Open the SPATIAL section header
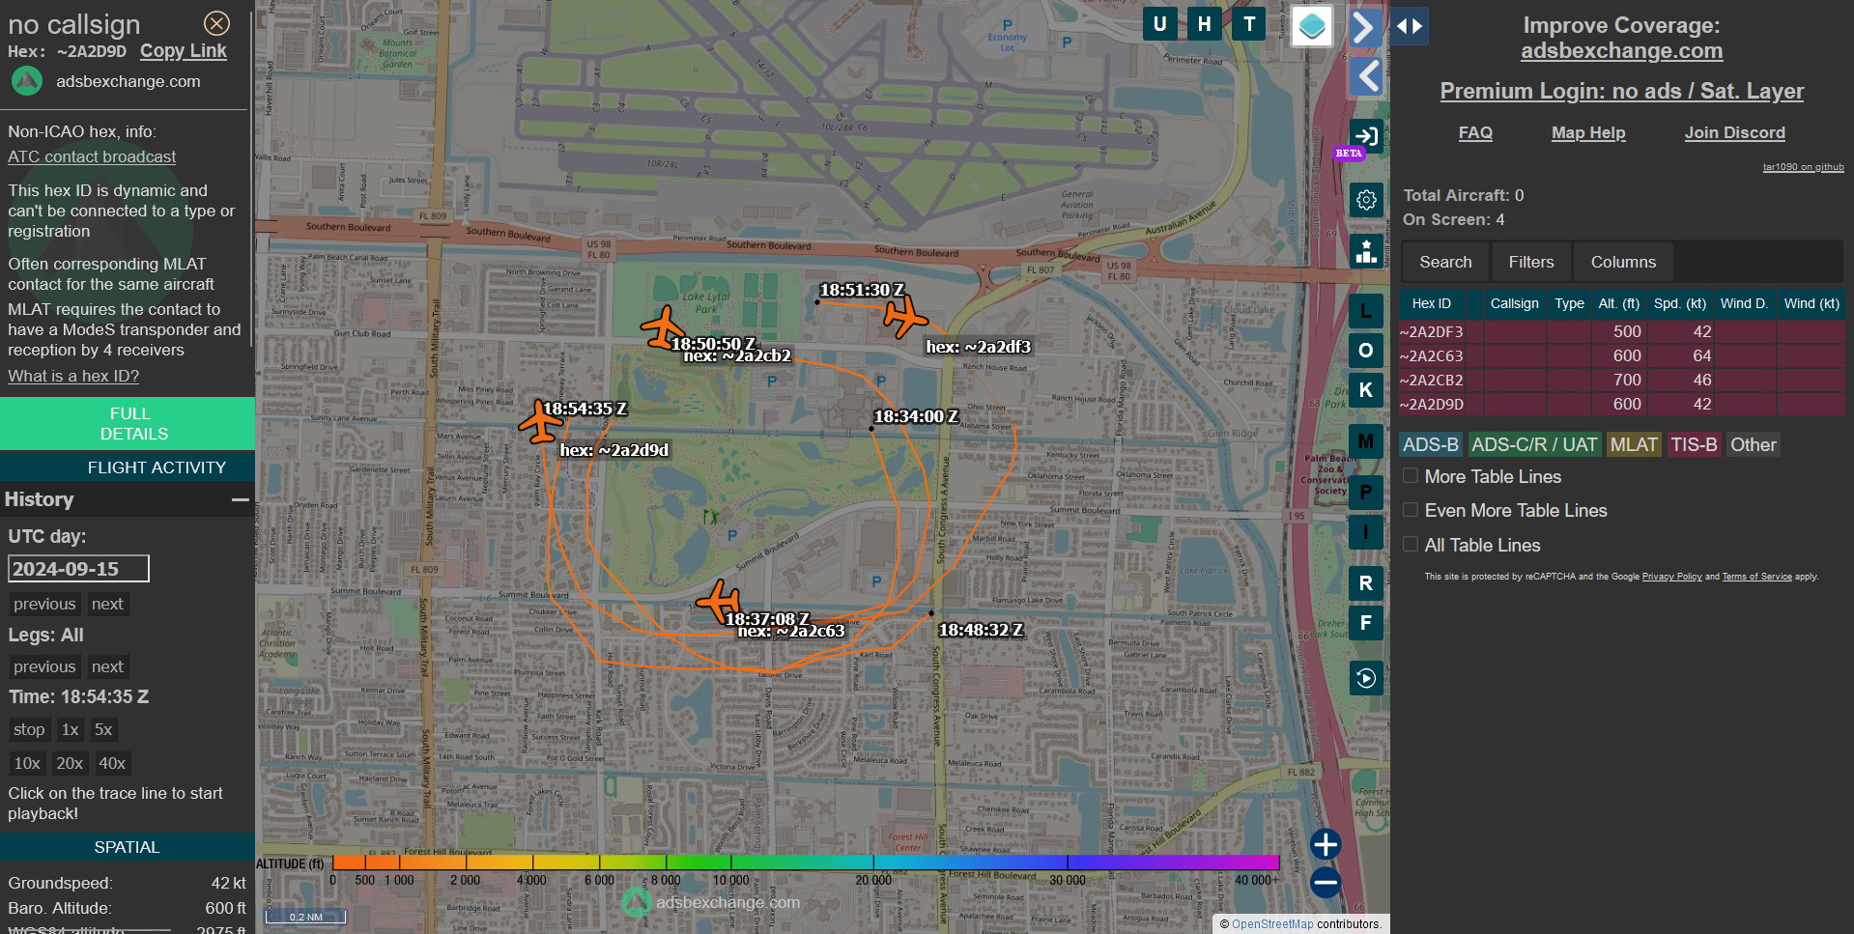This screenshot has height=934, width=1854. click(128, 847)
